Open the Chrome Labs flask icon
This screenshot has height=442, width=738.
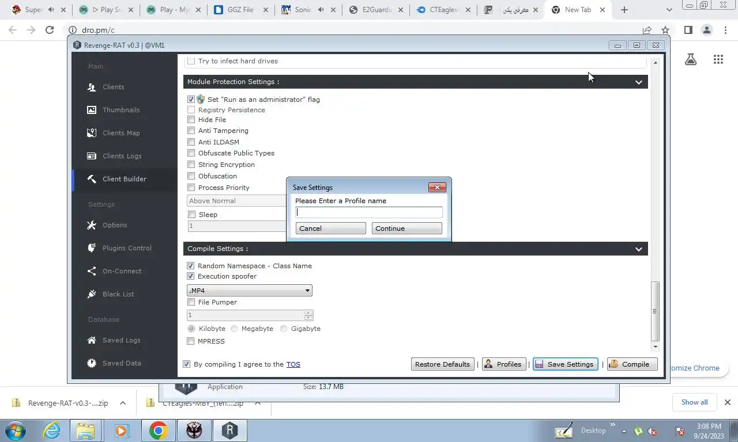tap(690, 59)
